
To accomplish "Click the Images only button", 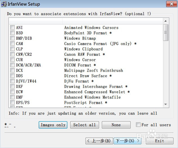I will (53, 125).
